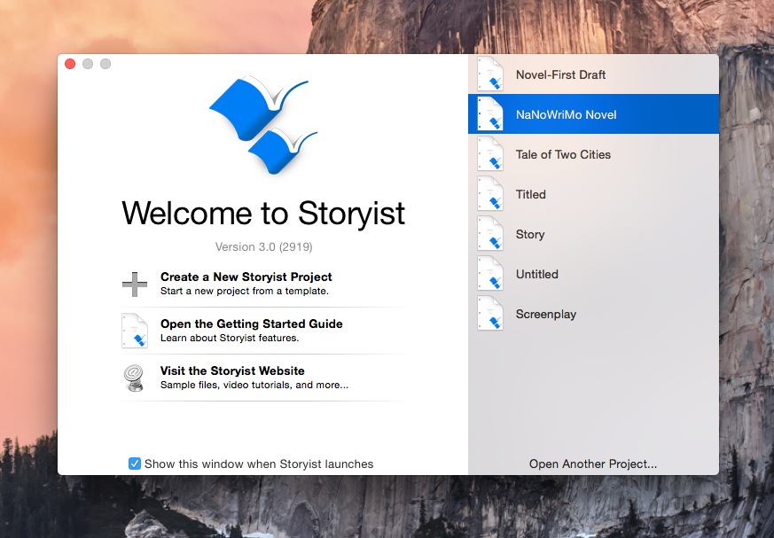Click the Novel-First Draft file icon
774x538 pixels.
click(490, 74)
